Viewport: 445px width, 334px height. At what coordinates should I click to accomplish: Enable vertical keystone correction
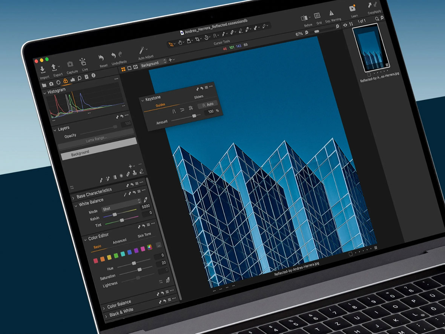174,111
